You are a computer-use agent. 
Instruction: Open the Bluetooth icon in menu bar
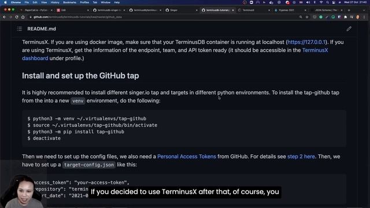pos(314,2)
